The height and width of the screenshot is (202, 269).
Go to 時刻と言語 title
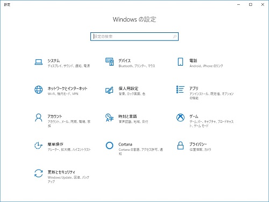(x=128, y=116)
